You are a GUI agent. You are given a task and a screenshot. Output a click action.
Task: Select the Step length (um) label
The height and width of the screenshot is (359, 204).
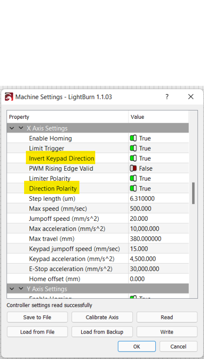point(52,198)
